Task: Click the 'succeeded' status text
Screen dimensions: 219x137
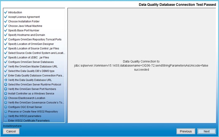Action: click(x=142, y=70)
